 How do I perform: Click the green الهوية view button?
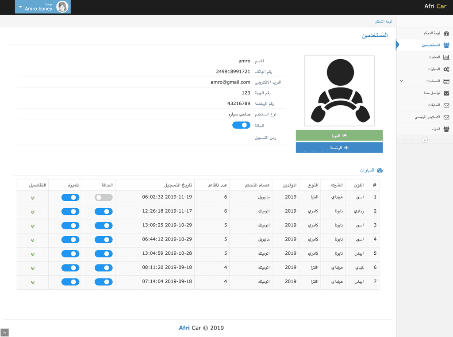(339, 135)
